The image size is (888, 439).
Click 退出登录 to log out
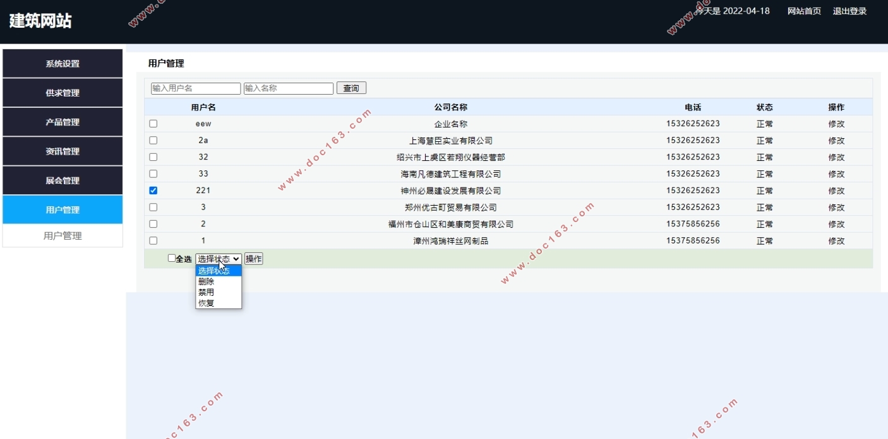tap(849, 11)
